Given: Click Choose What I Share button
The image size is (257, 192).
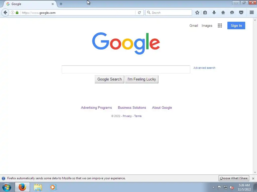Looking at the screenshot, I should [x=234, y=178].
